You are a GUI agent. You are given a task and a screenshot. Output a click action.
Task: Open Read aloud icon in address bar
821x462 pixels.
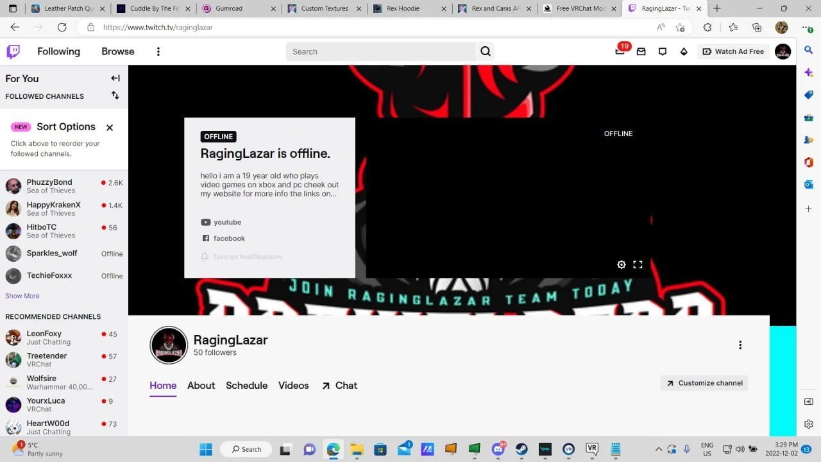click(661, 28)
